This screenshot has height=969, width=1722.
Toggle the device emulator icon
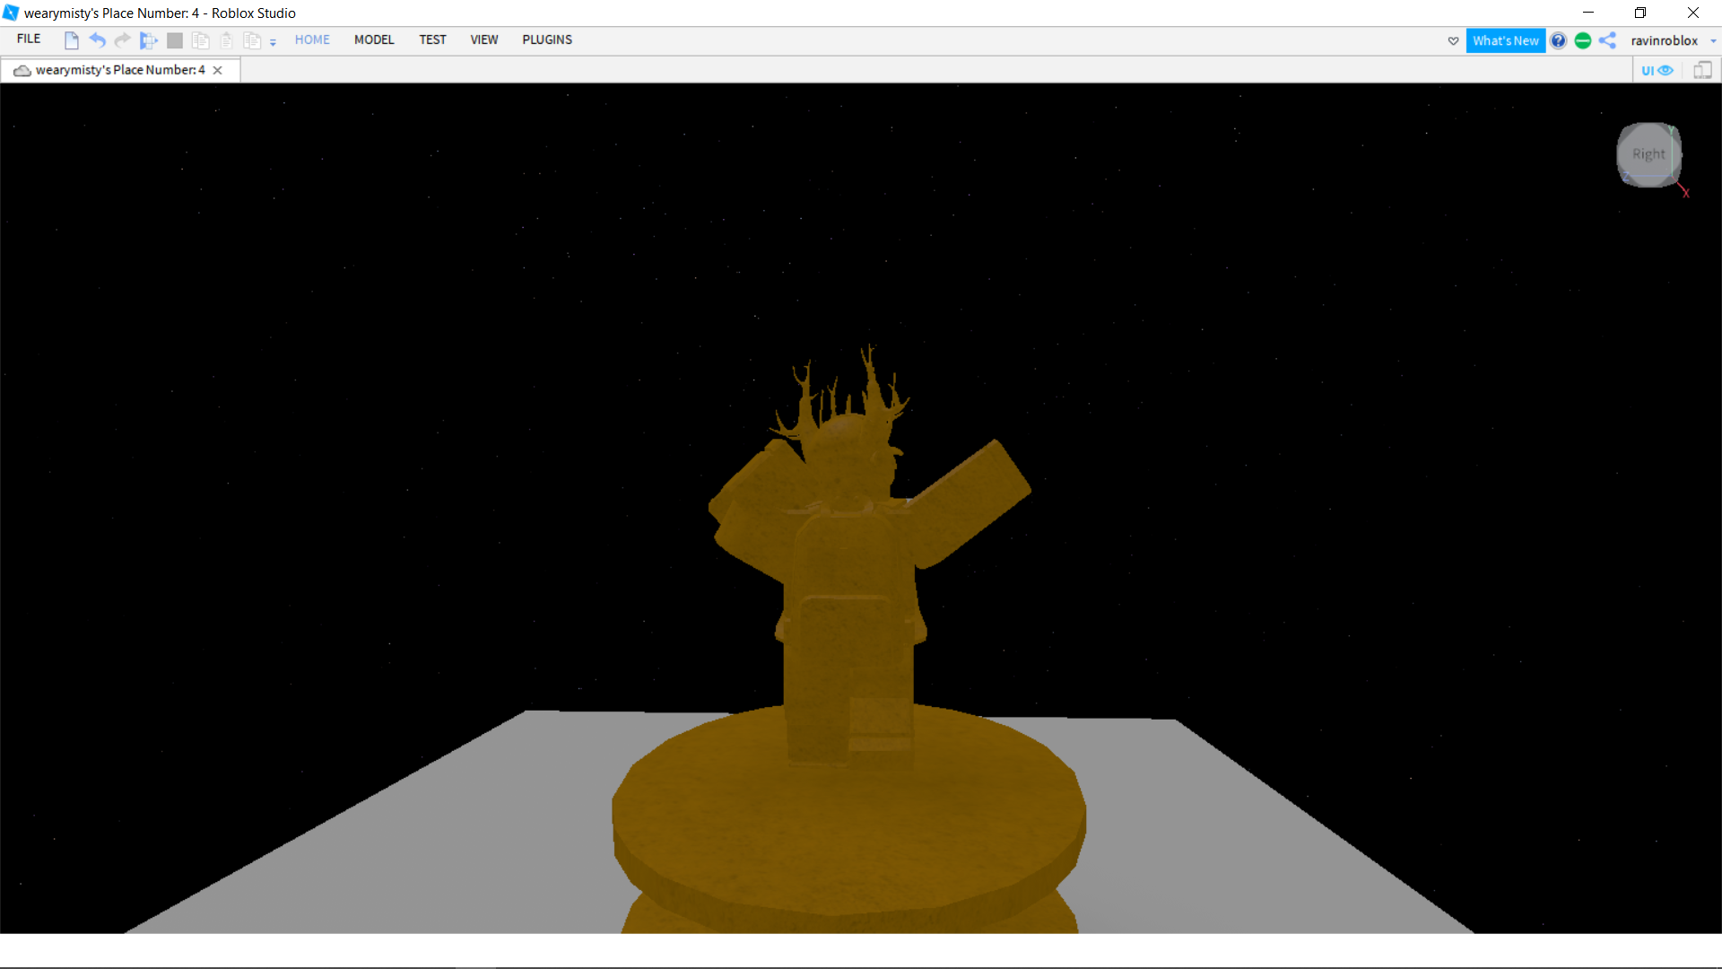tap(1702, 70)
